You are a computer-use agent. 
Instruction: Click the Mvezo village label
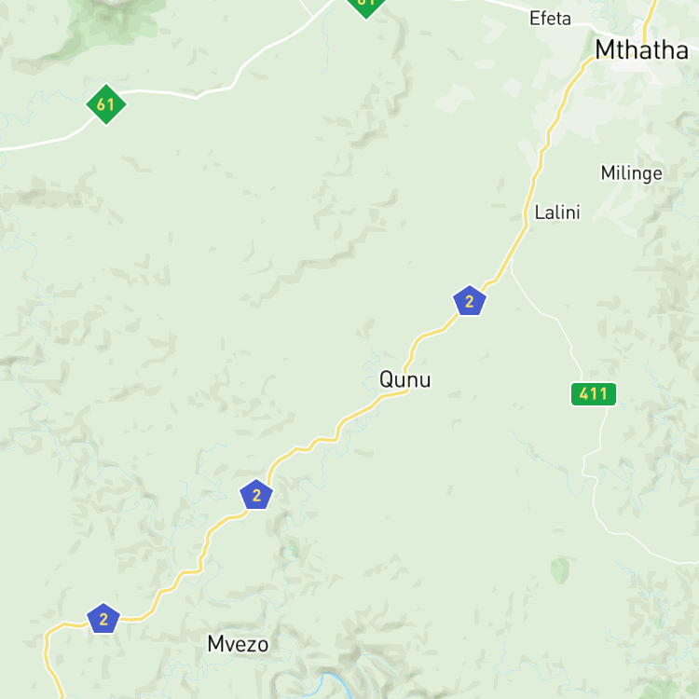coord(238,644)
